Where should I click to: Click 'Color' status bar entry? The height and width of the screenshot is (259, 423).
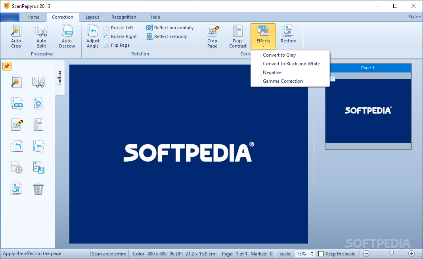point(139,253)
